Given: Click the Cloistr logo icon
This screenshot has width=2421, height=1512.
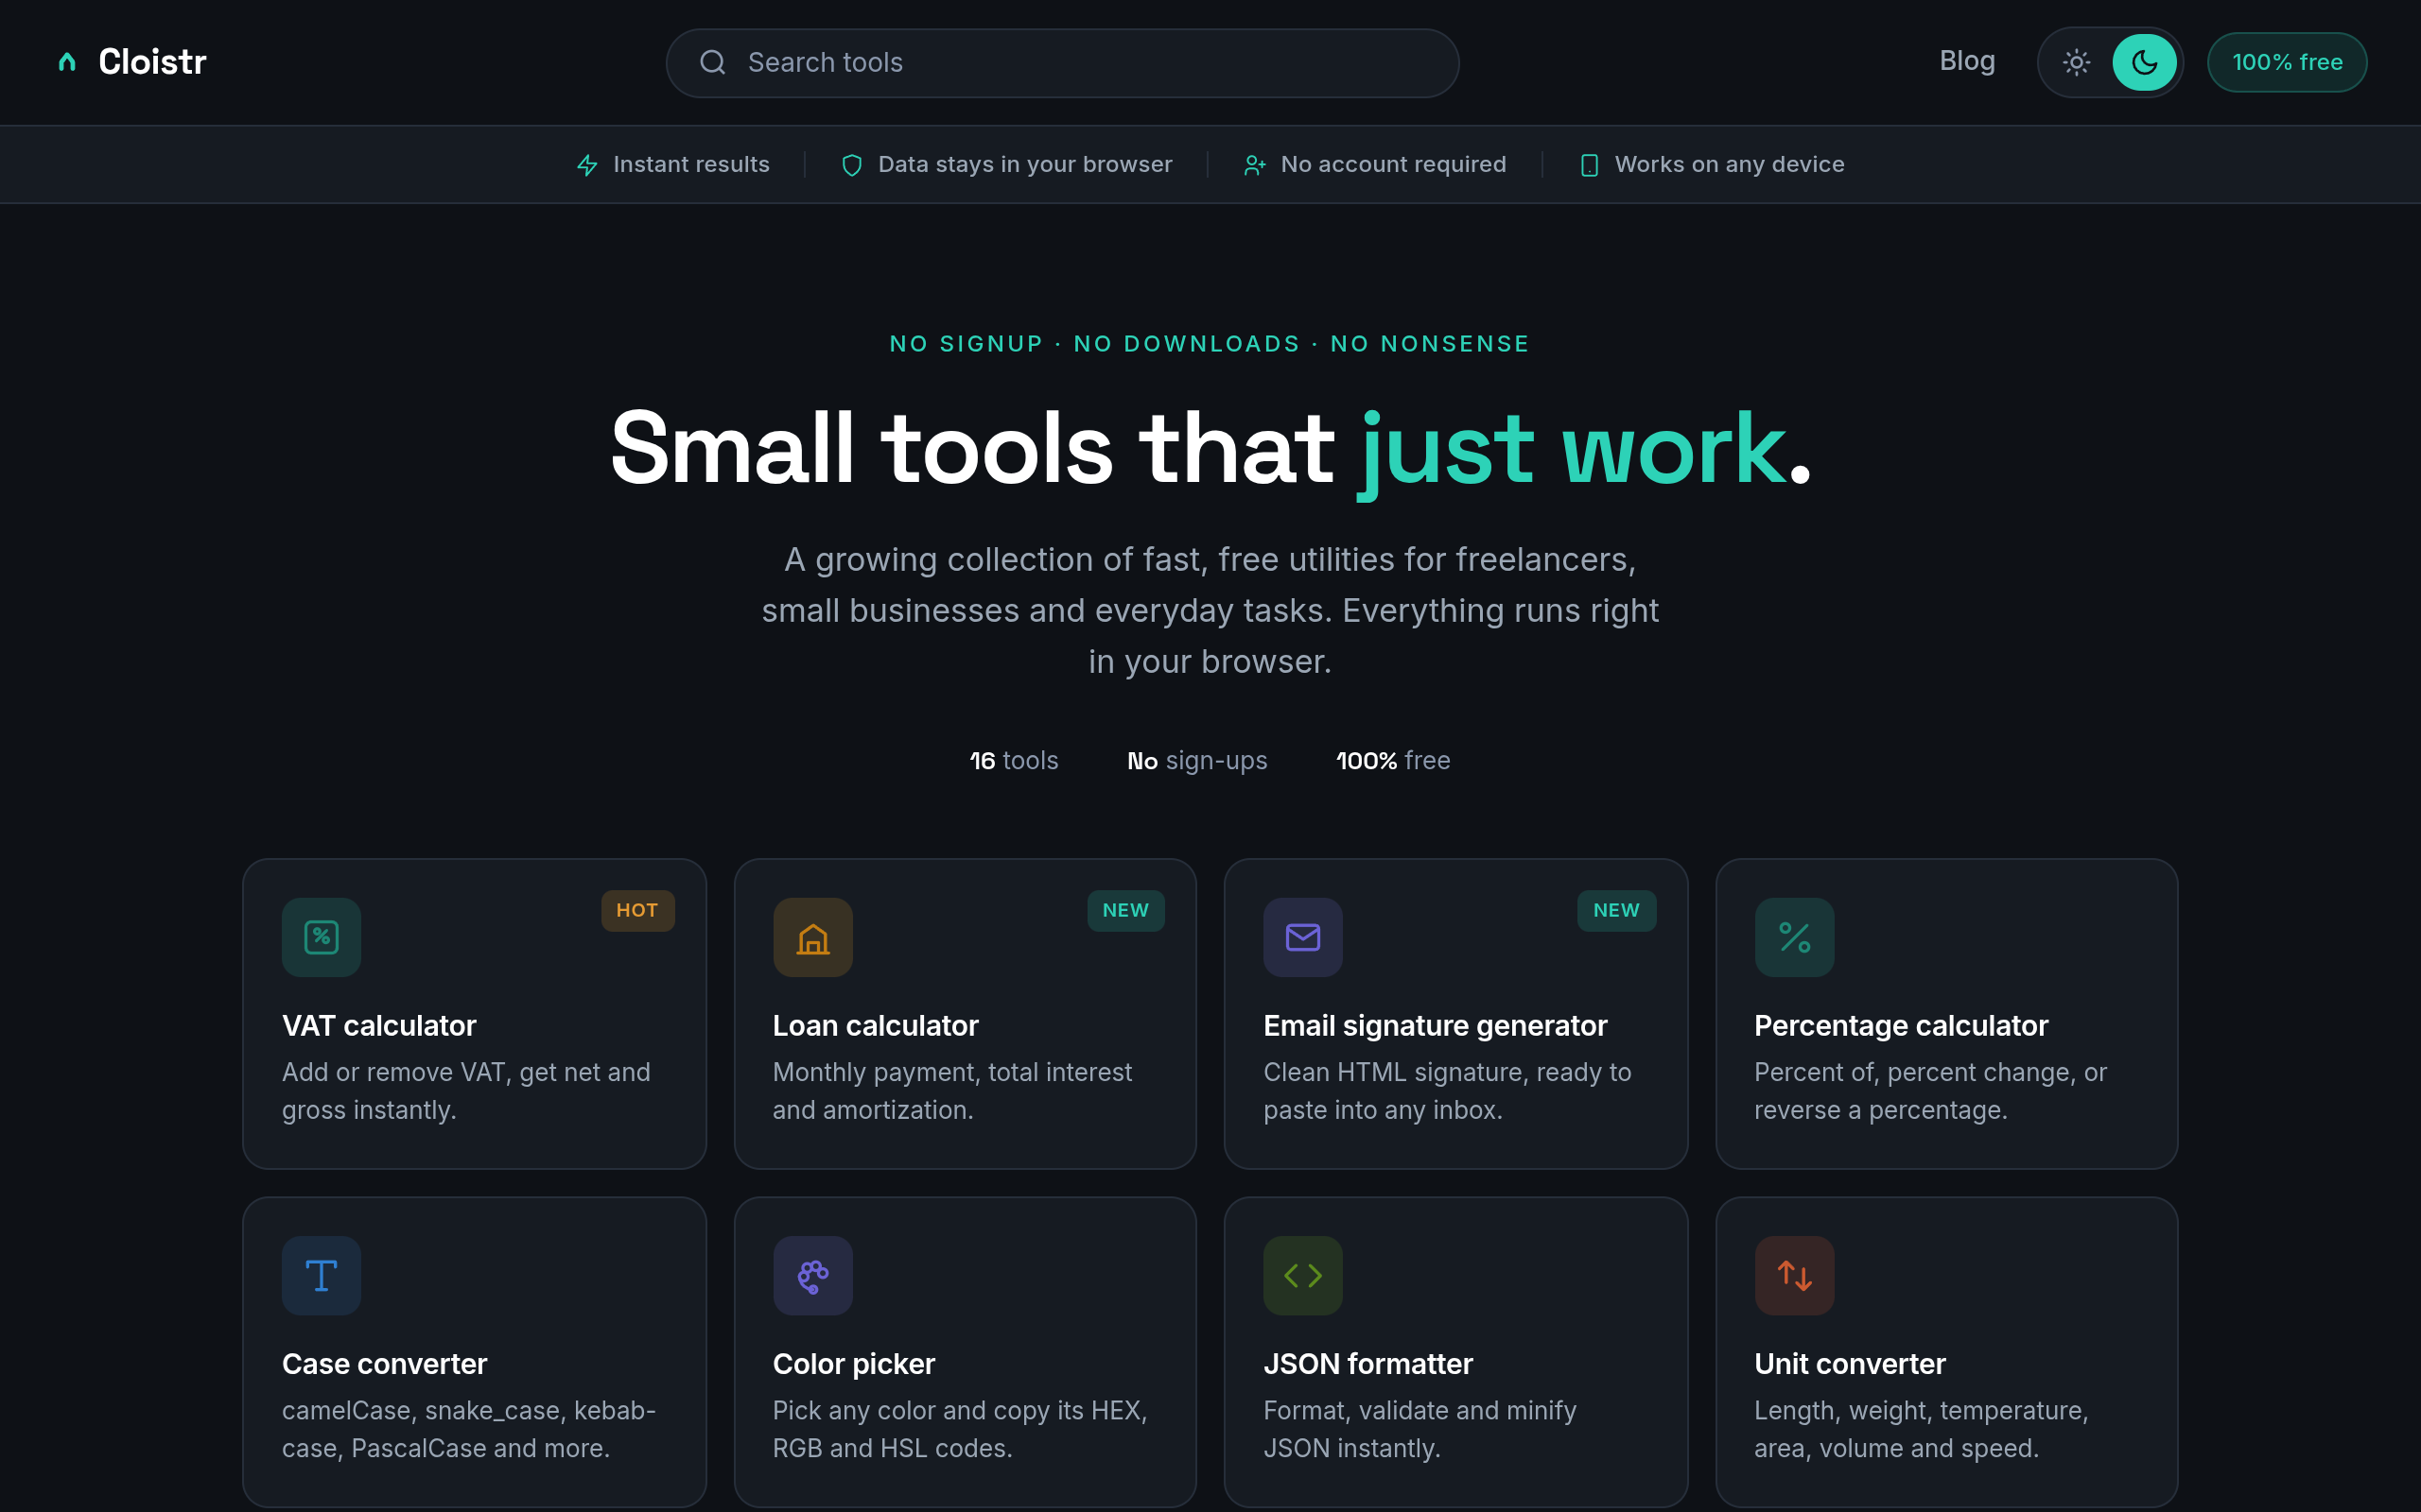Looking at the screenshot, I should (67, 62).
